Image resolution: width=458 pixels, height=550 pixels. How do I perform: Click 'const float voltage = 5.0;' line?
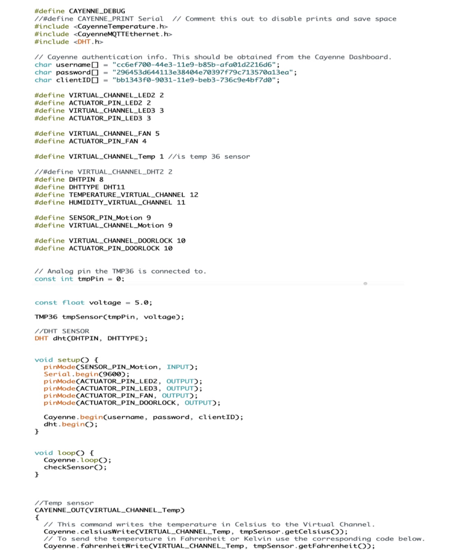click(94, 303)
